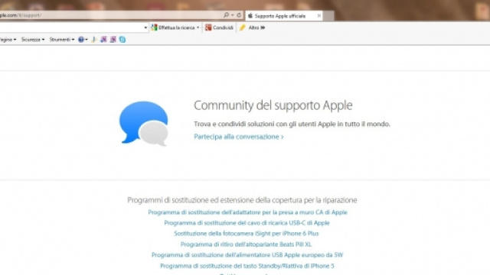Click the Trova e condividi soluzioni text
Screen dimensions: 490x275
pyautogui.click(x=292, y=124)
